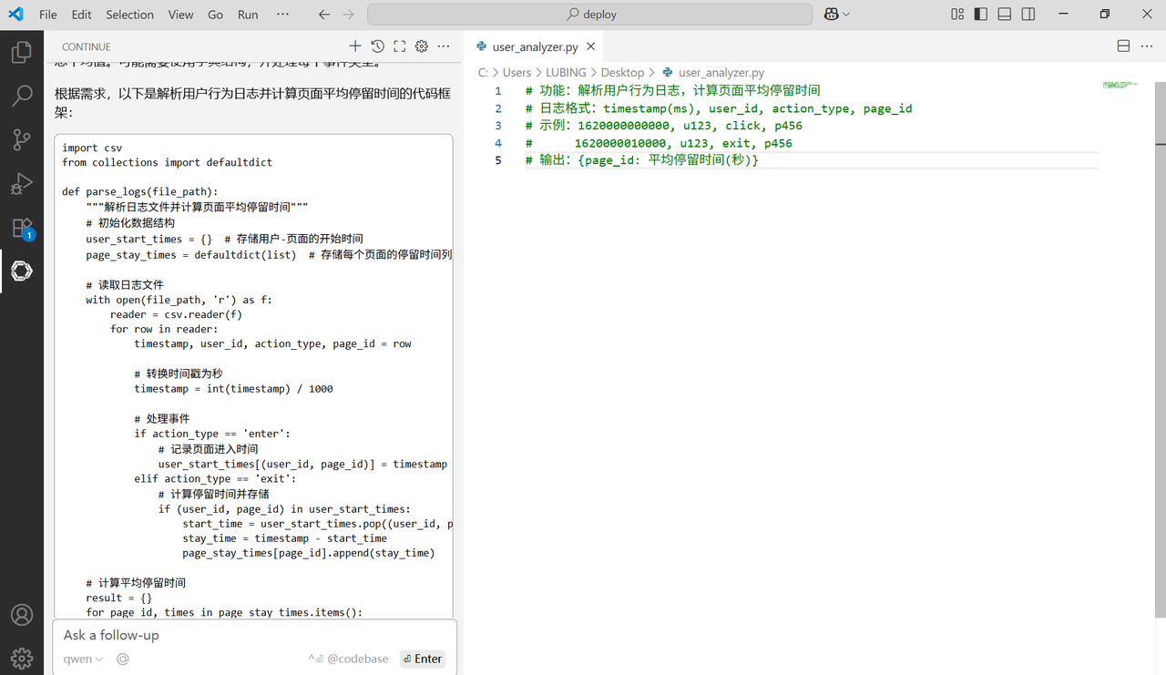Viewport: 1166px width, 675px height.
Task: Start a new Continue chat session with plus icon
Action: point(355,46)
